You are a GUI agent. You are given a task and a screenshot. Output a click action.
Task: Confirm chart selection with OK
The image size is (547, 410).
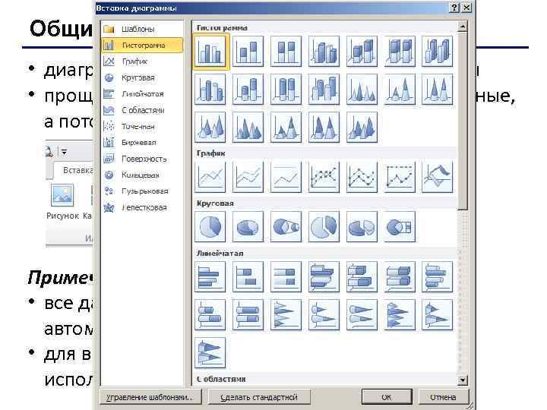[387, 397]
